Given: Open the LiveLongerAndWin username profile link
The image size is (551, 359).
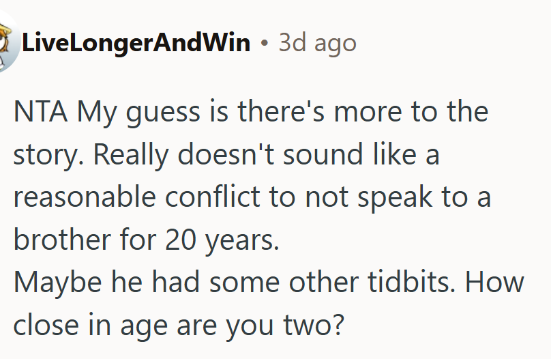Looking at the screenshot, I should 136,44.
